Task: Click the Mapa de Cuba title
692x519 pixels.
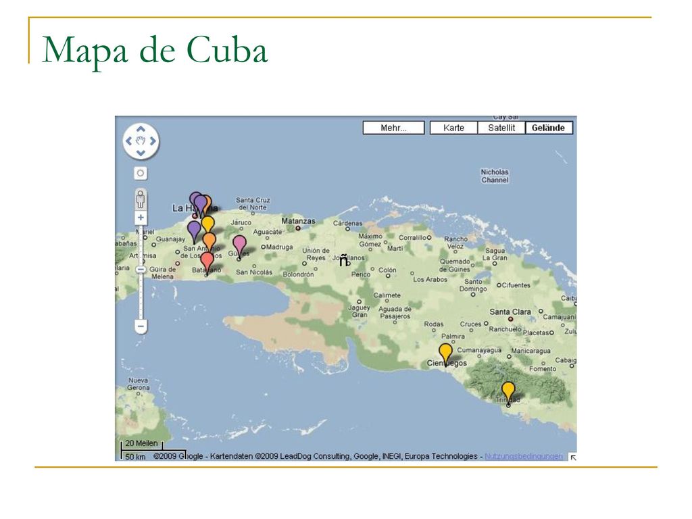Action: coord(155,50)
